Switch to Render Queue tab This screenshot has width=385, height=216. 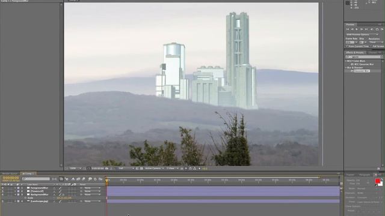click(x=10, y=173)
